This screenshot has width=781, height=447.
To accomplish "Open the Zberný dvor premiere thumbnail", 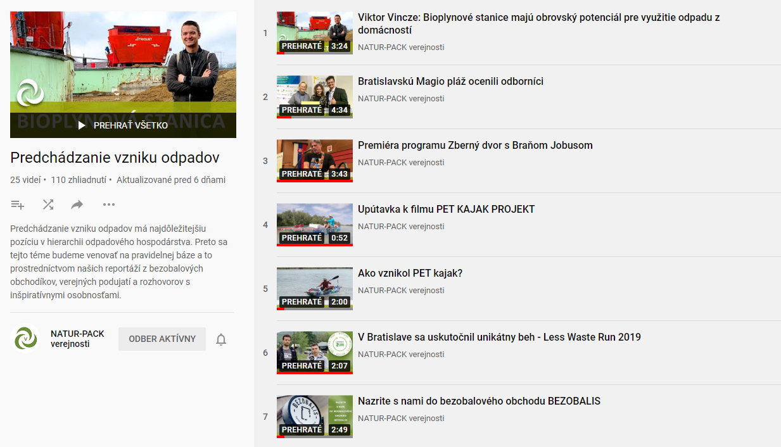I will click(315, 161).
